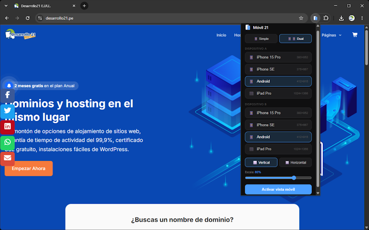
Task: Set orientation to Horizontal
Action: pos(295,162)
